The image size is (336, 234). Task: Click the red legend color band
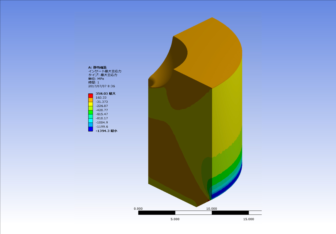click(x=91, y=96)
